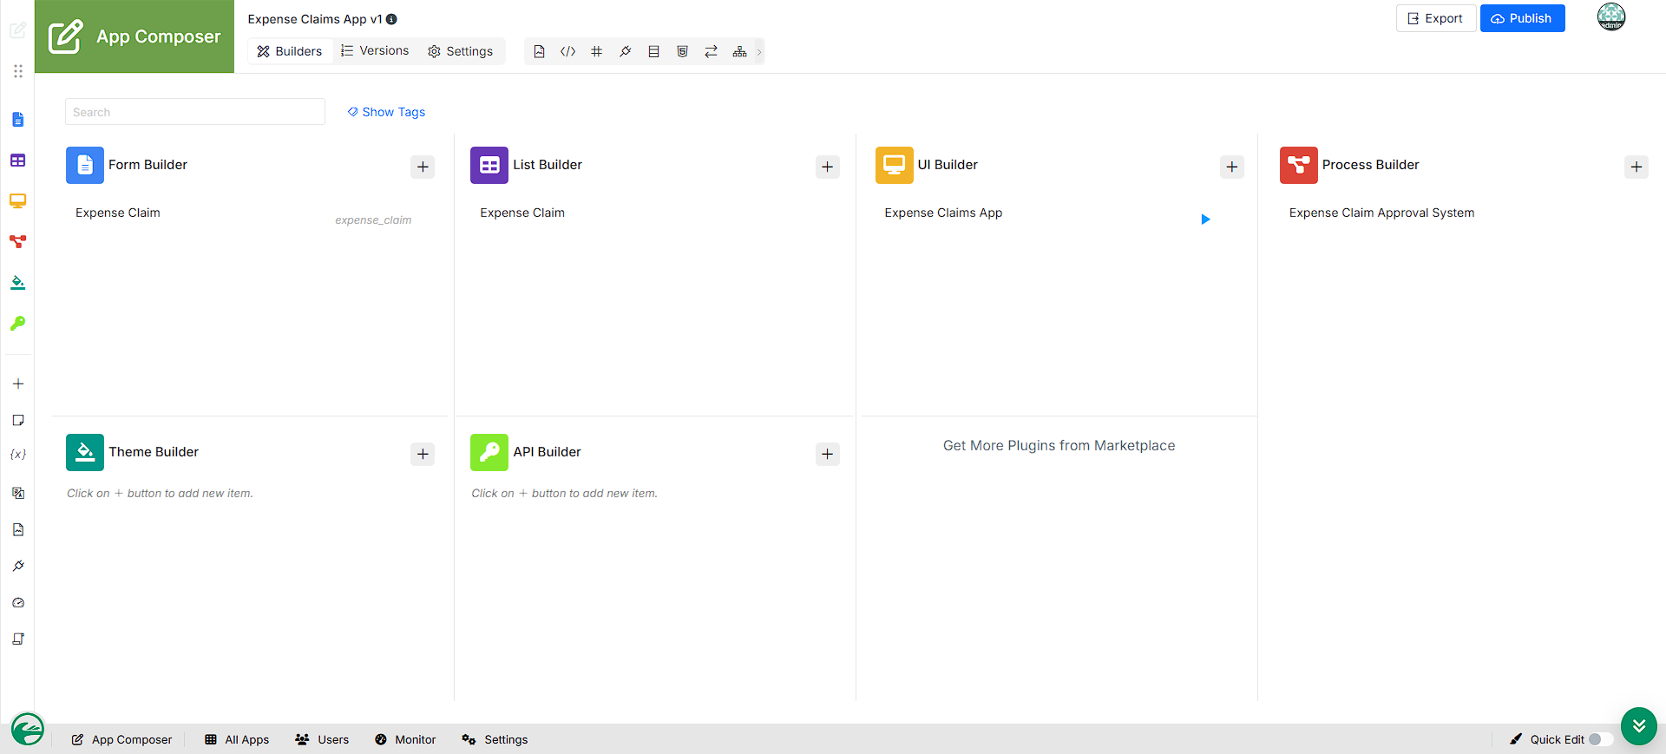Add new item to API Builder
The image size is (1666, 754).
click(828, 454)
